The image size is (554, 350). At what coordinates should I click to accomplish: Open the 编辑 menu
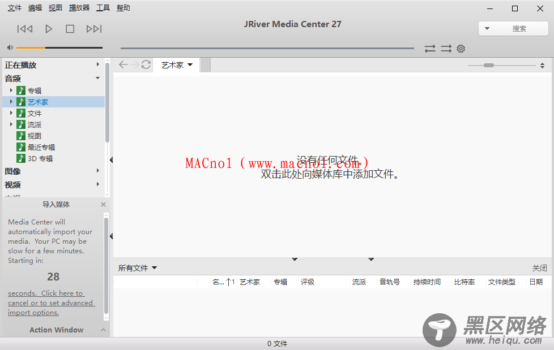35,8
